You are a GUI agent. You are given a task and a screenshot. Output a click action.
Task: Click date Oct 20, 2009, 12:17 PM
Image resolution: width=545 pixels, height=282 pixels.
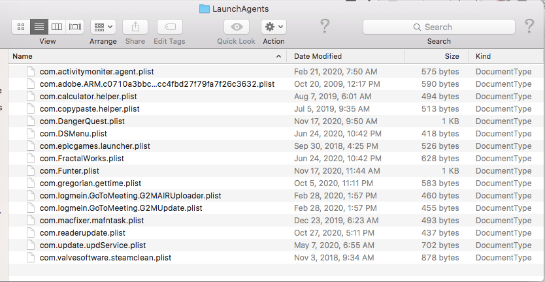pos(337,84)
